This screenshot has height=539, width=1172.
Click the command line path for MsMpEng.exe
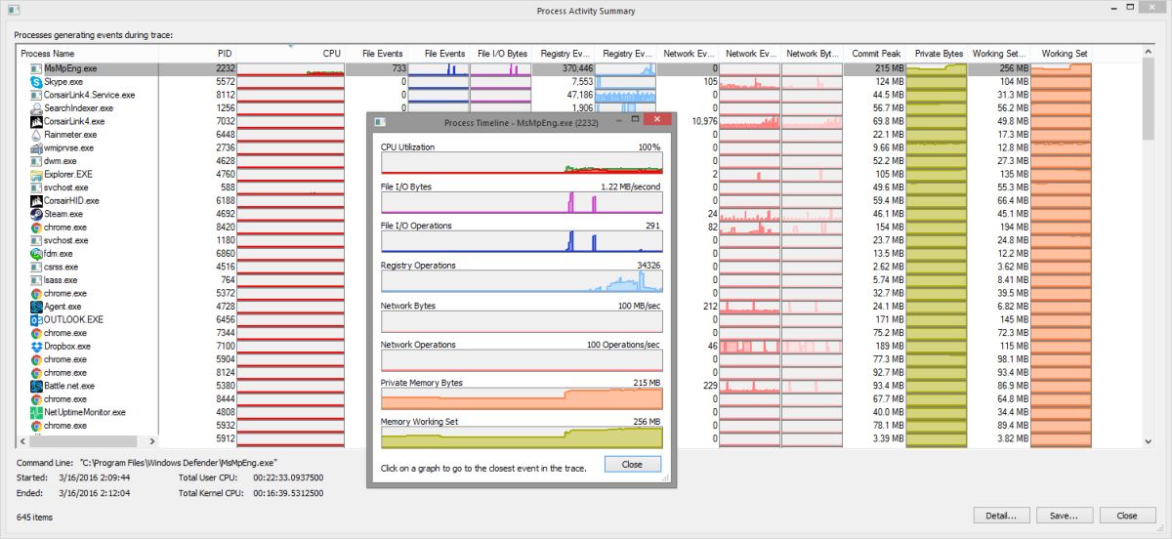(x=180, y=462)
